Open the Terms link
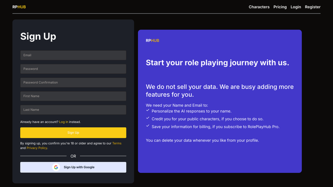The image size is (333, 187). click(117, 144)
